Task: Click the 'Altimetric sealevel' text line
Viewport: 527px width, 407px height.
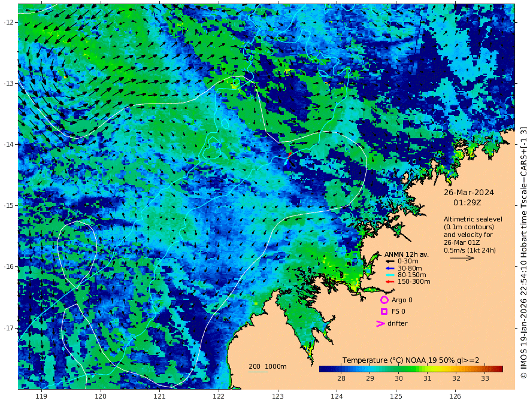Action: 473,219
